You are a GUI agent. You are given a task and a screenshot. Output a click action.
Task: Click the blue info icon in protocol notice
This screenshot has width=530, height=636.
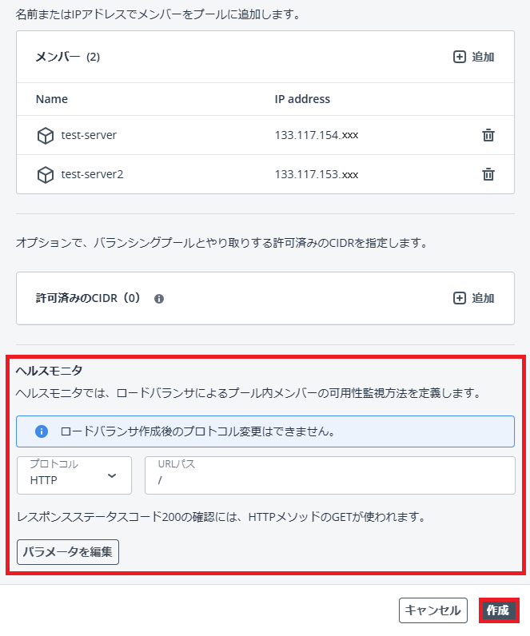tap(42, 431)
